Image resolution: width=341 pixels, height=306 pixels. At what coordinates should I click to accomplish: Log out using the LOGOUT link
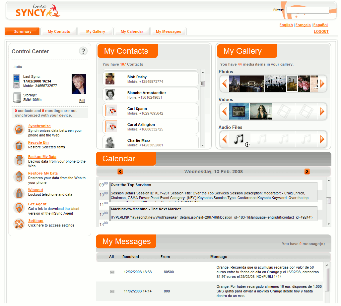[321, 32]
